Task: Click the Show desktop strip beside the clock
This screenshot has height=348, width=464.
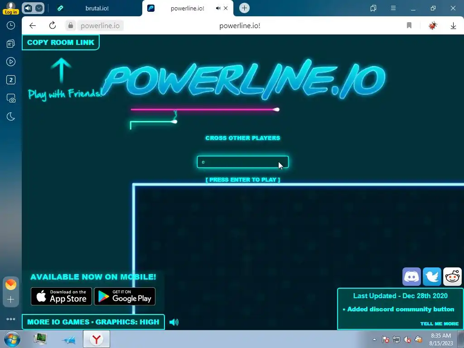Action: (x=461, y=339)
